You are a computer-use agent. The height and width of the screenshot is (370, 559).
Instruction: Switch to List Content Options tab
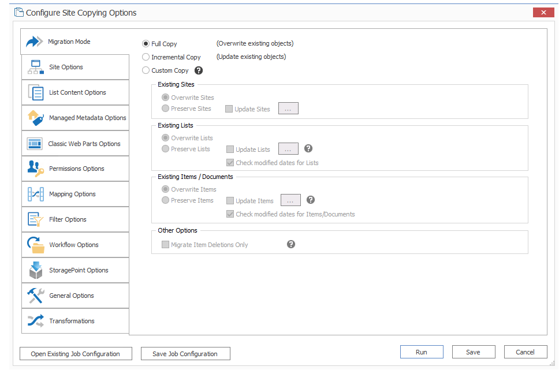77,92
